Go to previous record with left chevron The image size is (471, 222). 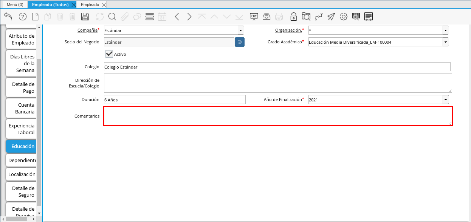(x=177, y=17)
